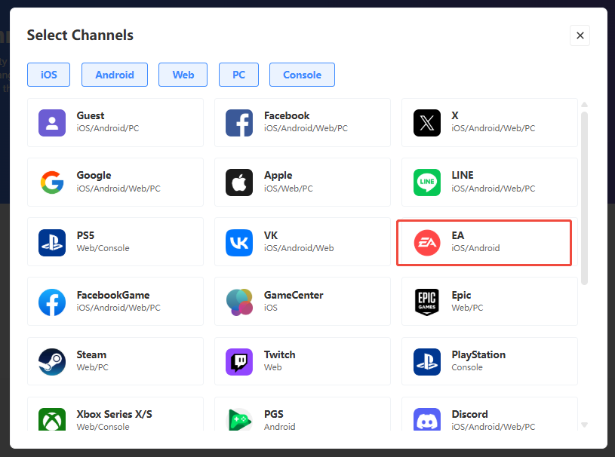Click 'Web/PC' under Epic
This screenshot has height=457, width=615.
[467, 308]
